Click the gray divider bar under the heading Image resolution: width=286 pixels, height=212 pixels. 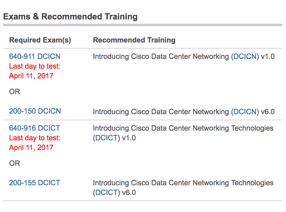[143, 25]
